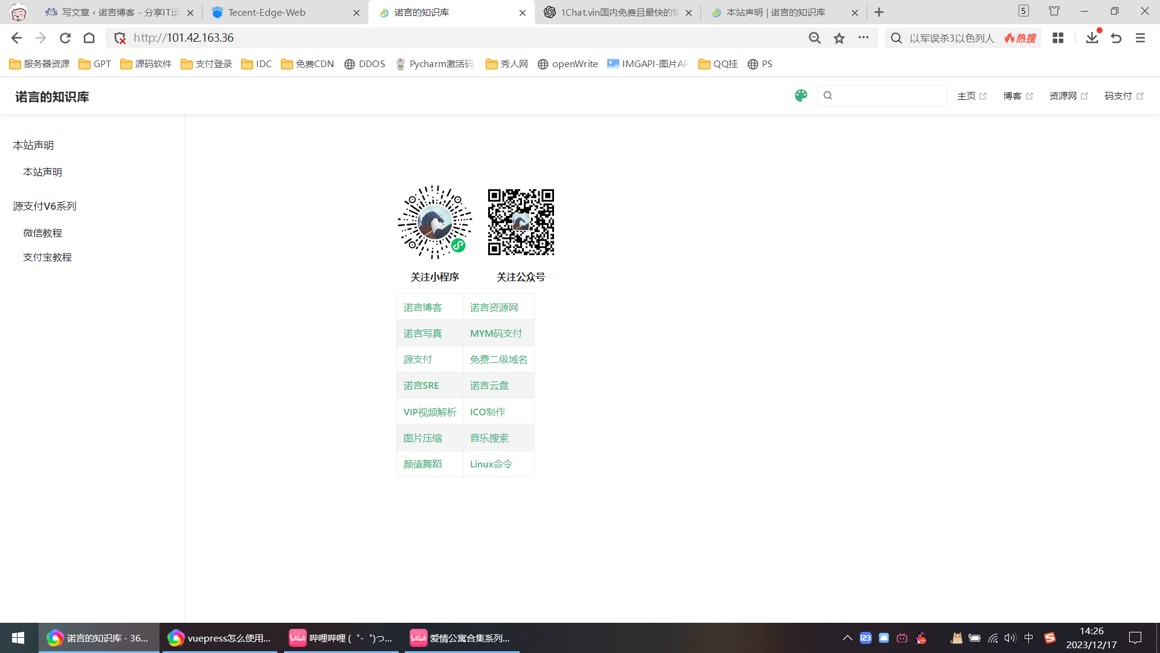Open new tab with plus button
1160x653 pixels.
pos(879,12)
